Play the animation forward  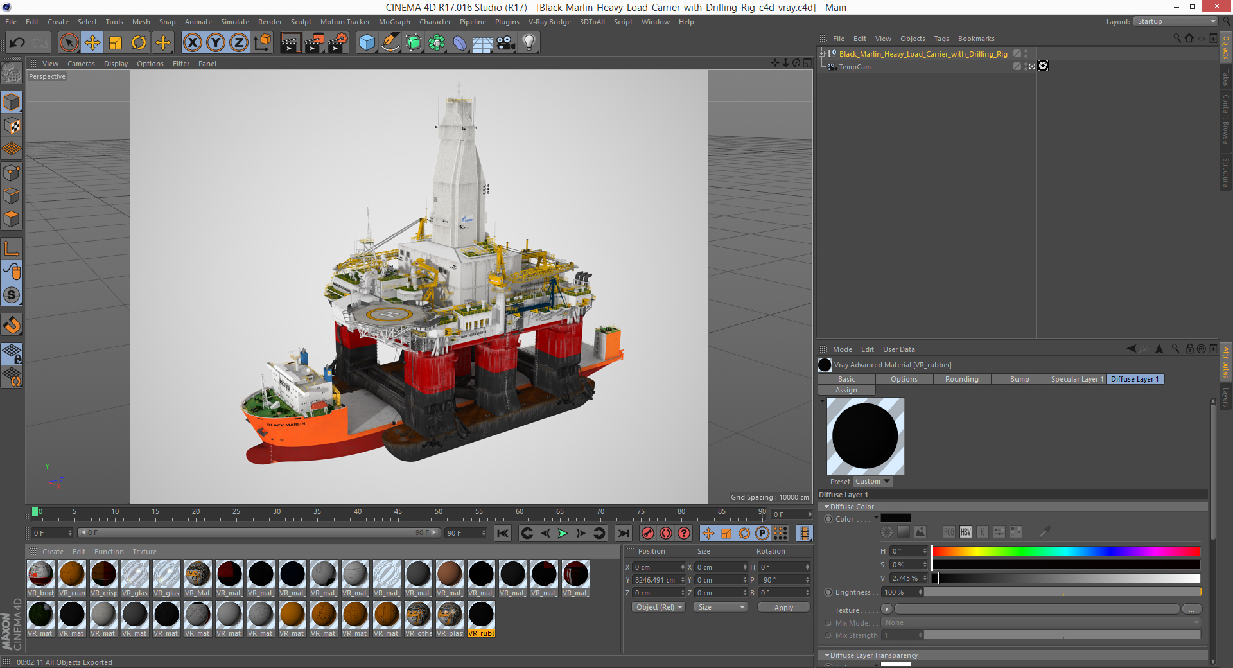[x=563, y=533]
